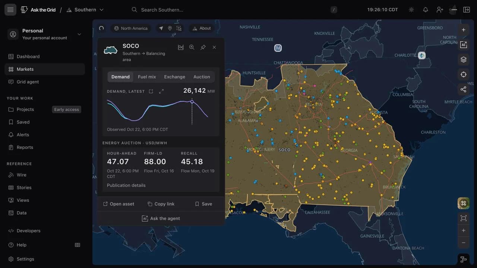Viewport: 477px width, 268px height.
Task: Click the keyboard shortcuts icon beside Help
Action: click(x=78, y=245)
